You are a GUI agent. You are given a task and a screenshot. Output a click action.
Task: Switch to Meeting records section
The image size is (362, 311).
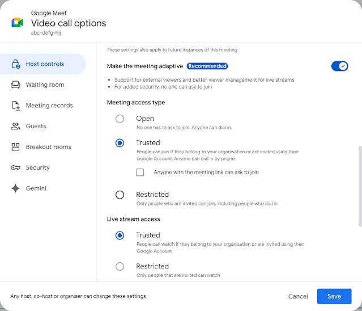[49, 106]
